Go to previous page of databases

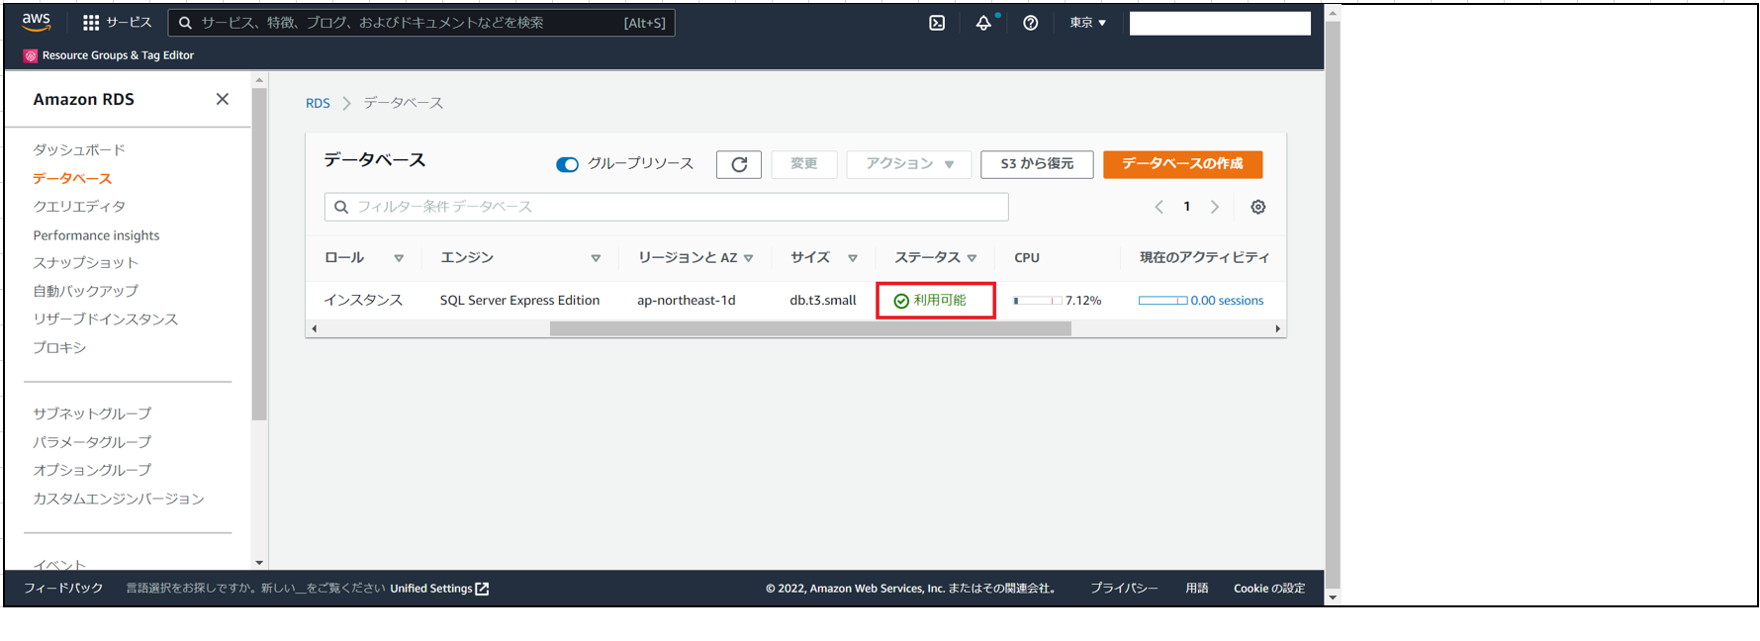pyautogui.click(x=1159, y=207)
